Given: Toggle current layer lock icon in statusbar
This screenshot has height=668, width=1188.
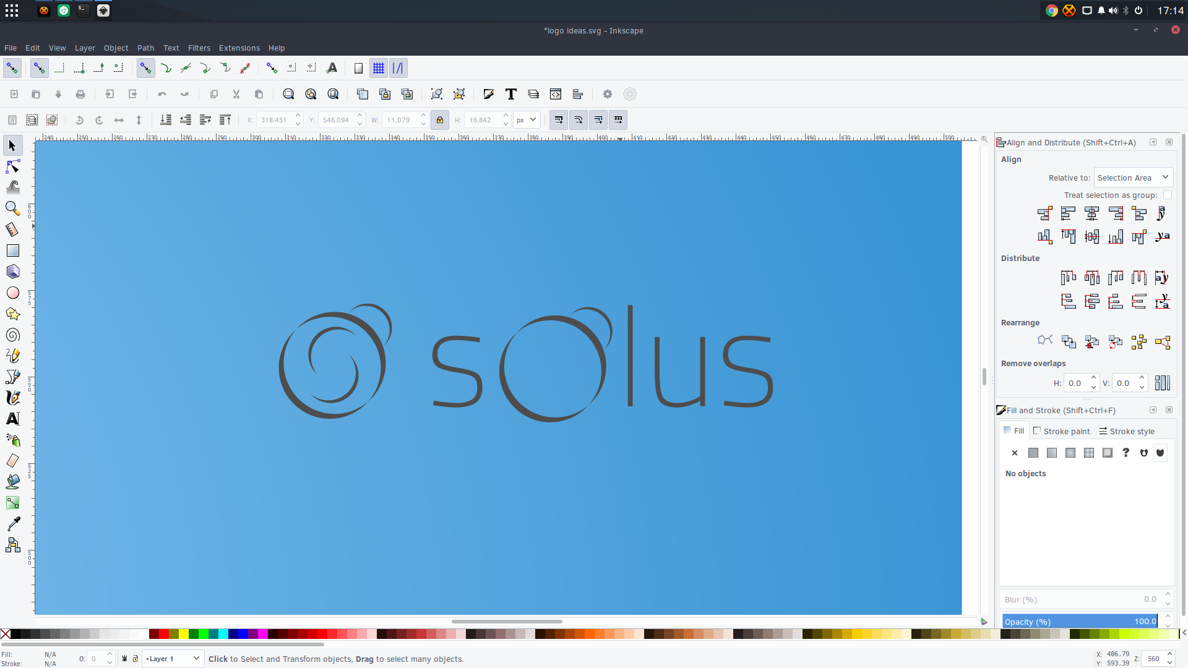Looking at the screenshot, I should pos(136,659).
